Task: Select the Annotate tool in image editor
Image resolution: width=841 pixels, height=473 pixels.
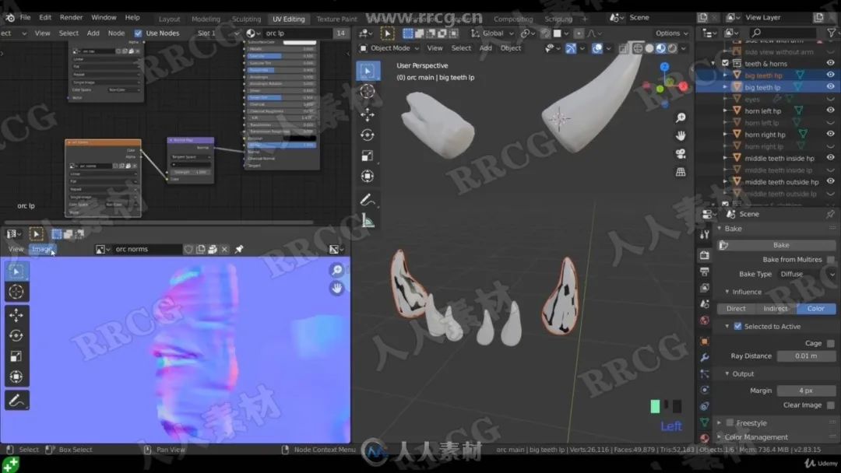Action: [x=16, y=400]
